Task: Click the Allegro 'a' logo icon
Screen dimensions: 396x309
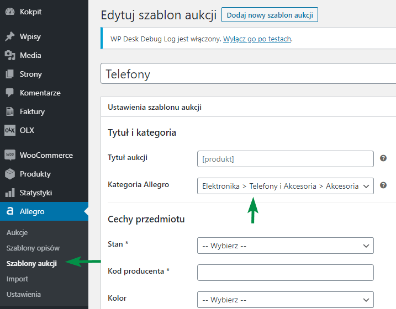Action: click(10, 211)
